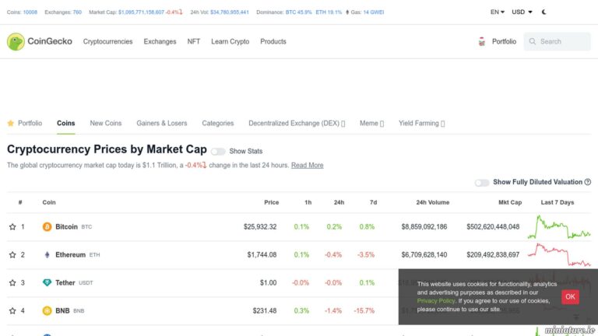Open the Gainers & Losers tab
598x336 pixels.
(162, 123)
